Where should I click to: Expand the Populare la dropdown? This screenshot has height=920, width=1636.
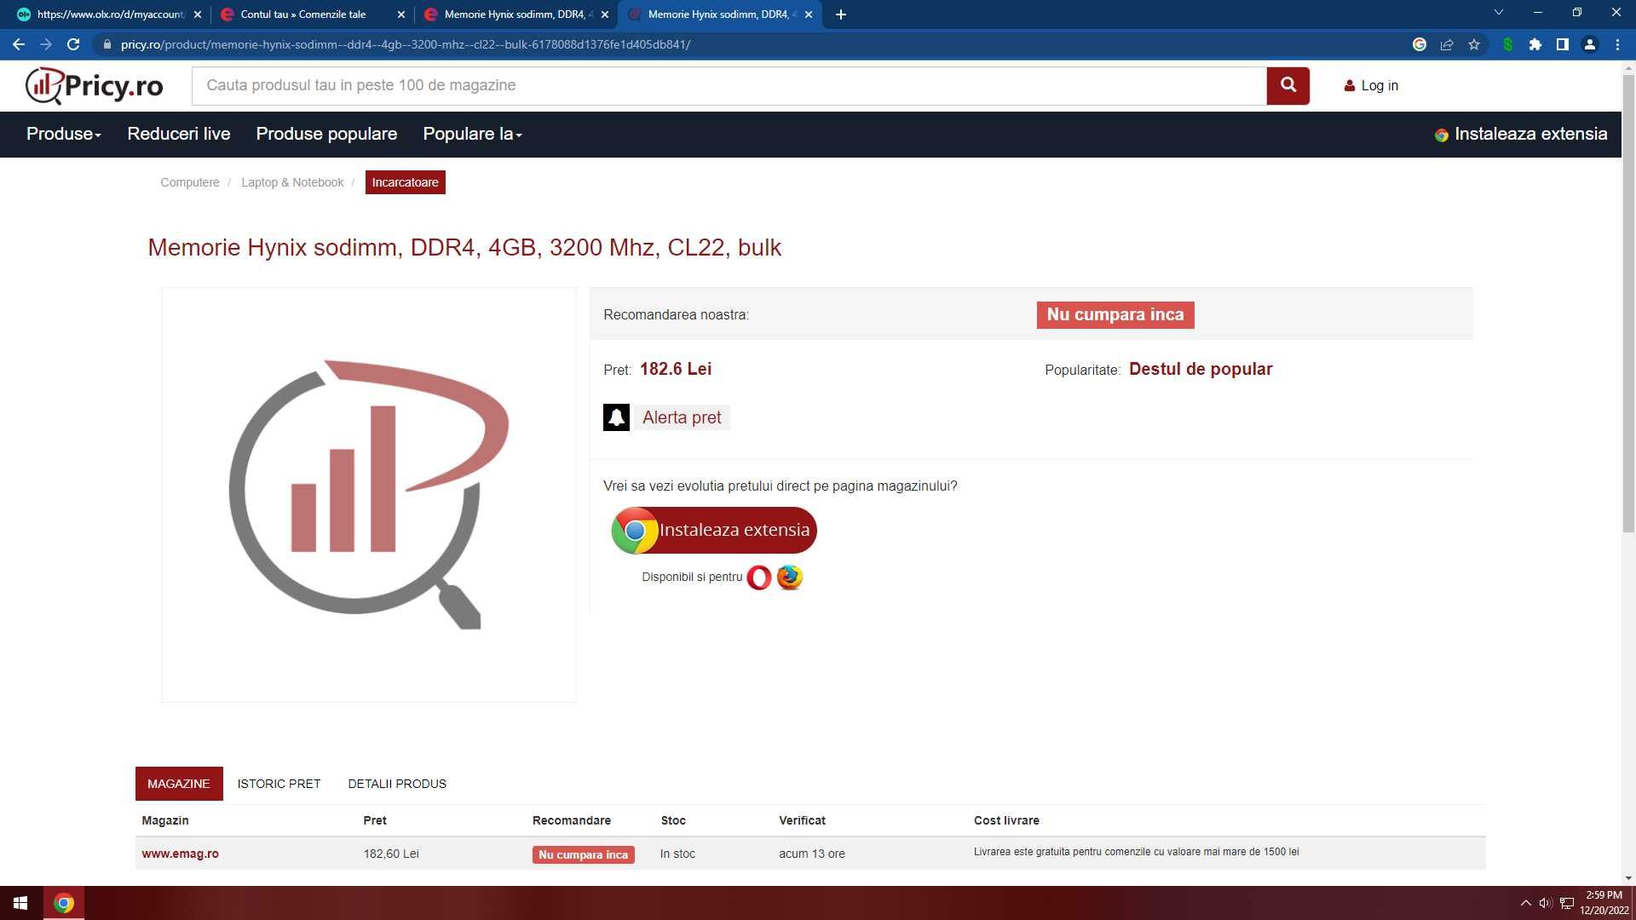(x=472, y=134)
